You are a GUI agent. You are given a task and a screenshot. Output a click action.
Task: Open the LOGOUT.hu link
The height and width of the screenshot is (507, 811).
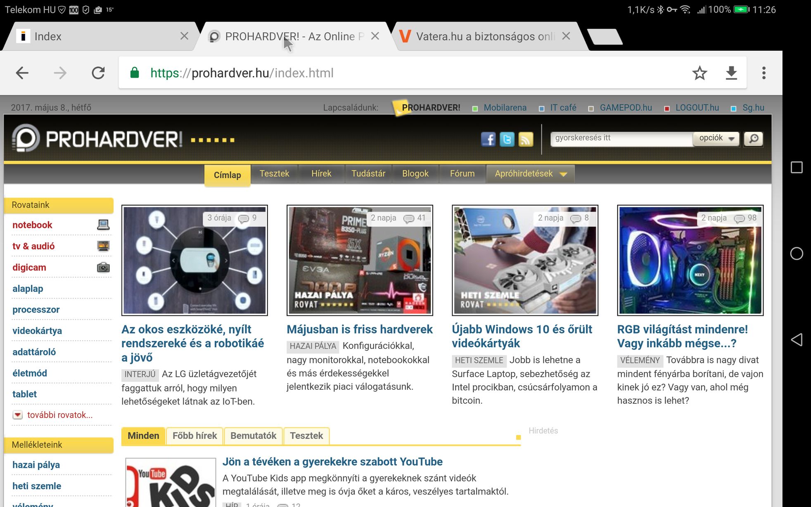(697, 108)
